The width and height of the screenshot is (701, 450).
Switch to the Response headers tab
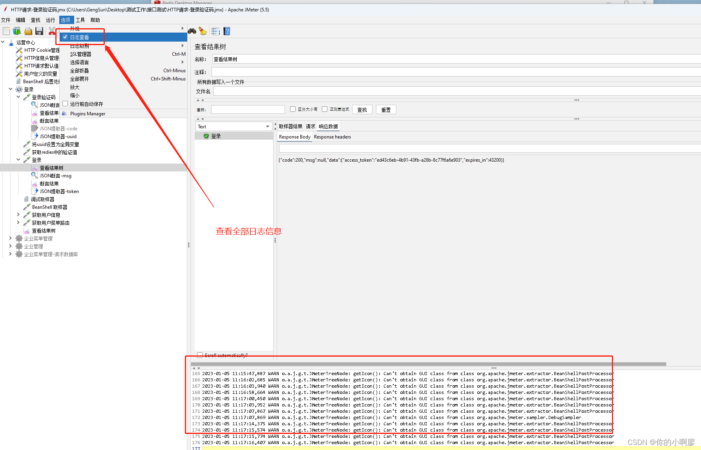[x=332, y=137]
